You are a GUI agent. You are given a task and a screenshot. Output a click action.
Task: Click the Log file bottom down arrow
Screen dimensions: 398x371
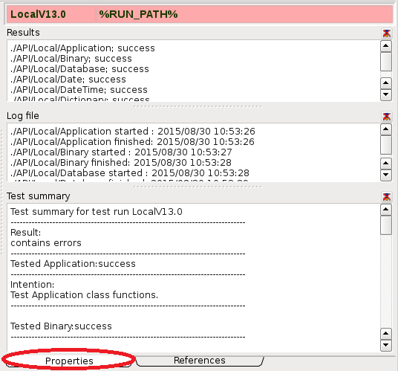pyautogui.click(x=386, y=175)
